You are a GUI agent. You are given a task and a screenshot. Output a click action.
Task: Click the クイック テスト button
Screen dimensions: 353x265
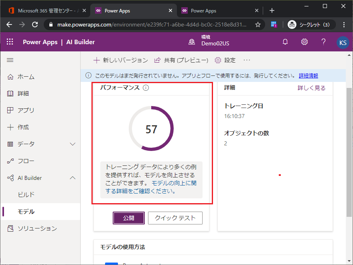point(175,218)
